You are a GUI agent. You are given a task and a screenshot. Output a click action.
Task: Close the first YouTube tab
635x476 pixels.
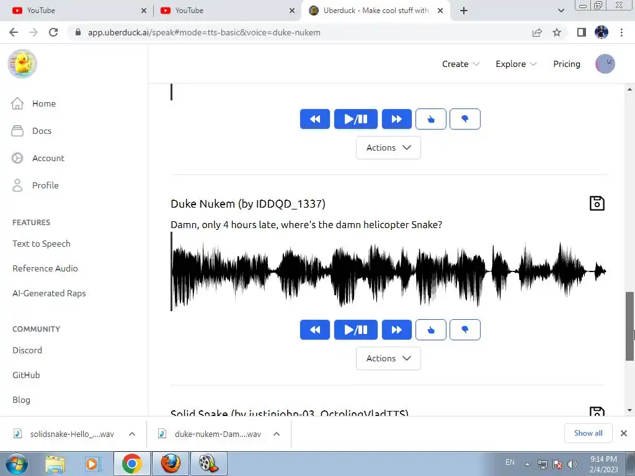pos(144,11)
